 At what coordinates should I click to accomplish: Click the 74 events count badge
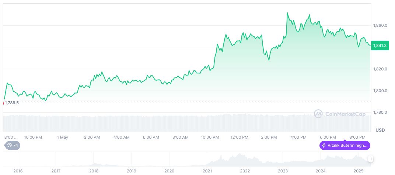(x=15, y=145)
